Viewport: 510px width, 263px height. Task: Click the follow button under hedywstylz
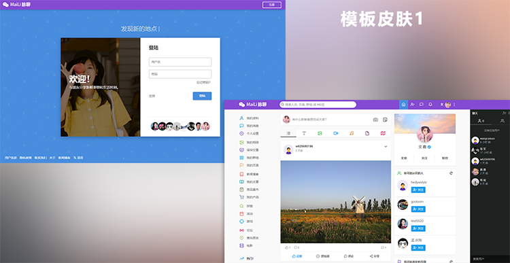pos(418,190)
